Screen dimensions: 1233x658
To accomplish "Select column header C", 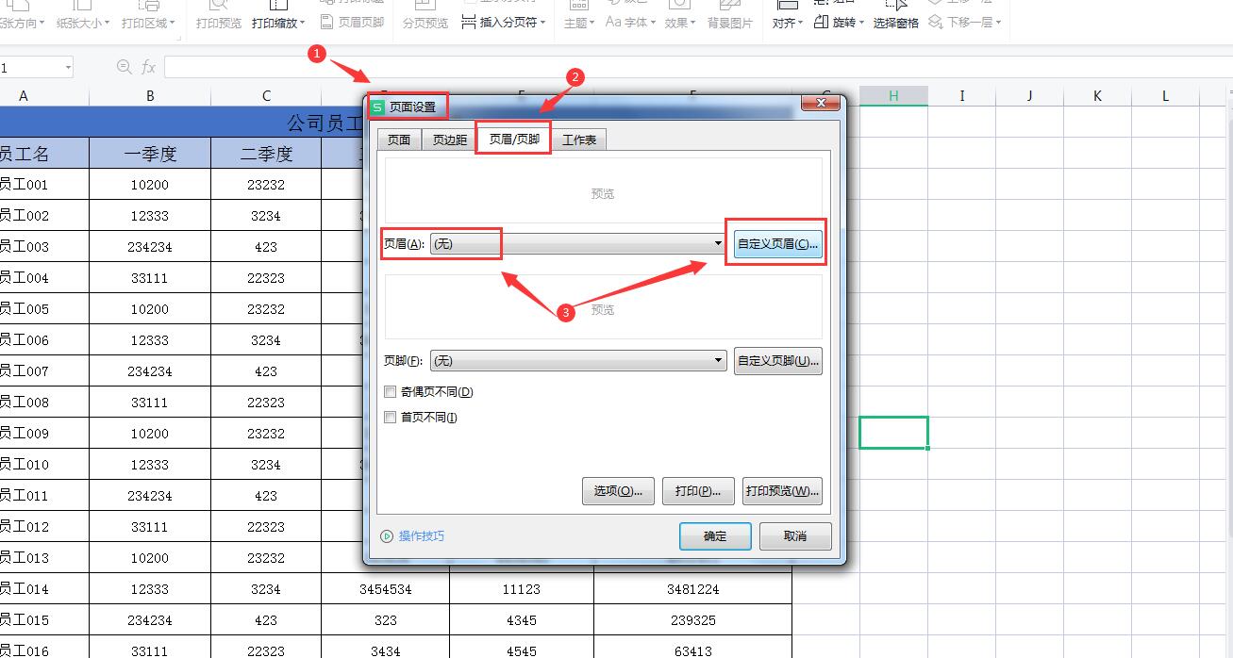I will click(x=266, y=95).
